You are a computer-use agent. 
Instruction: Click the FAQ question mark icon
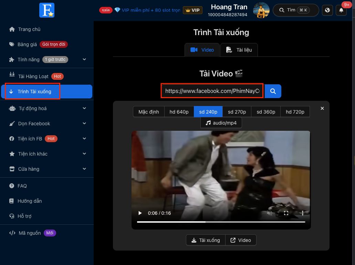[12, 186]
